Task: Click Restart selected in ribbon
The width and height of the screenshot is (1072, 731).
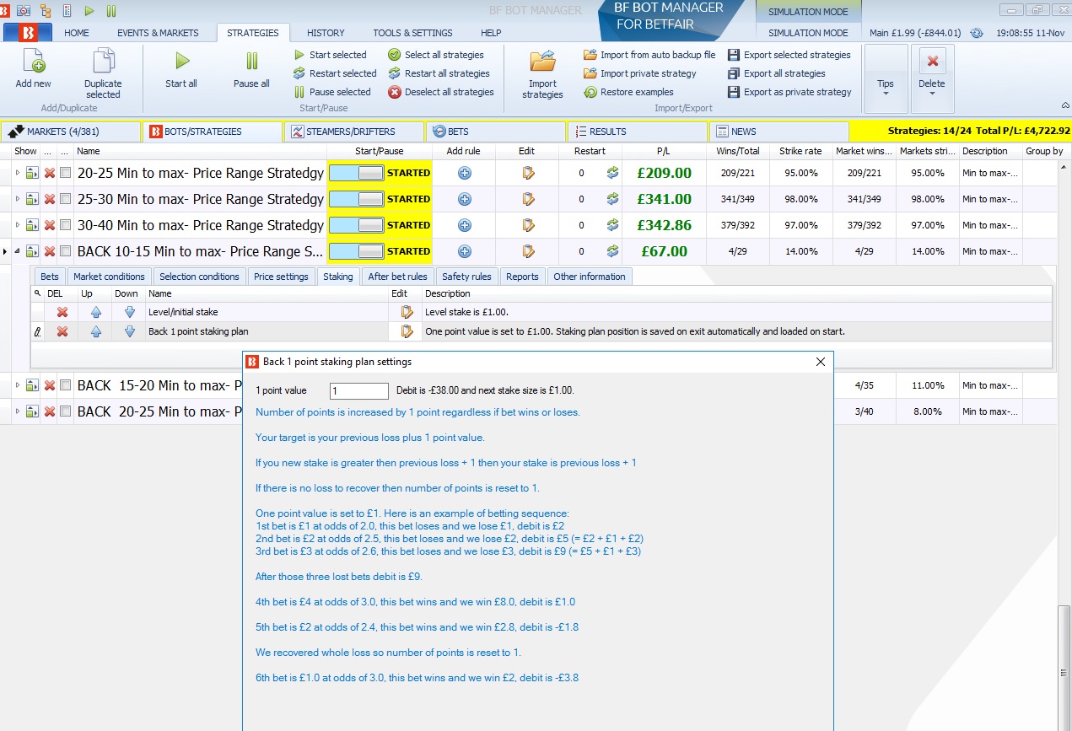Action: pos(335,73)
